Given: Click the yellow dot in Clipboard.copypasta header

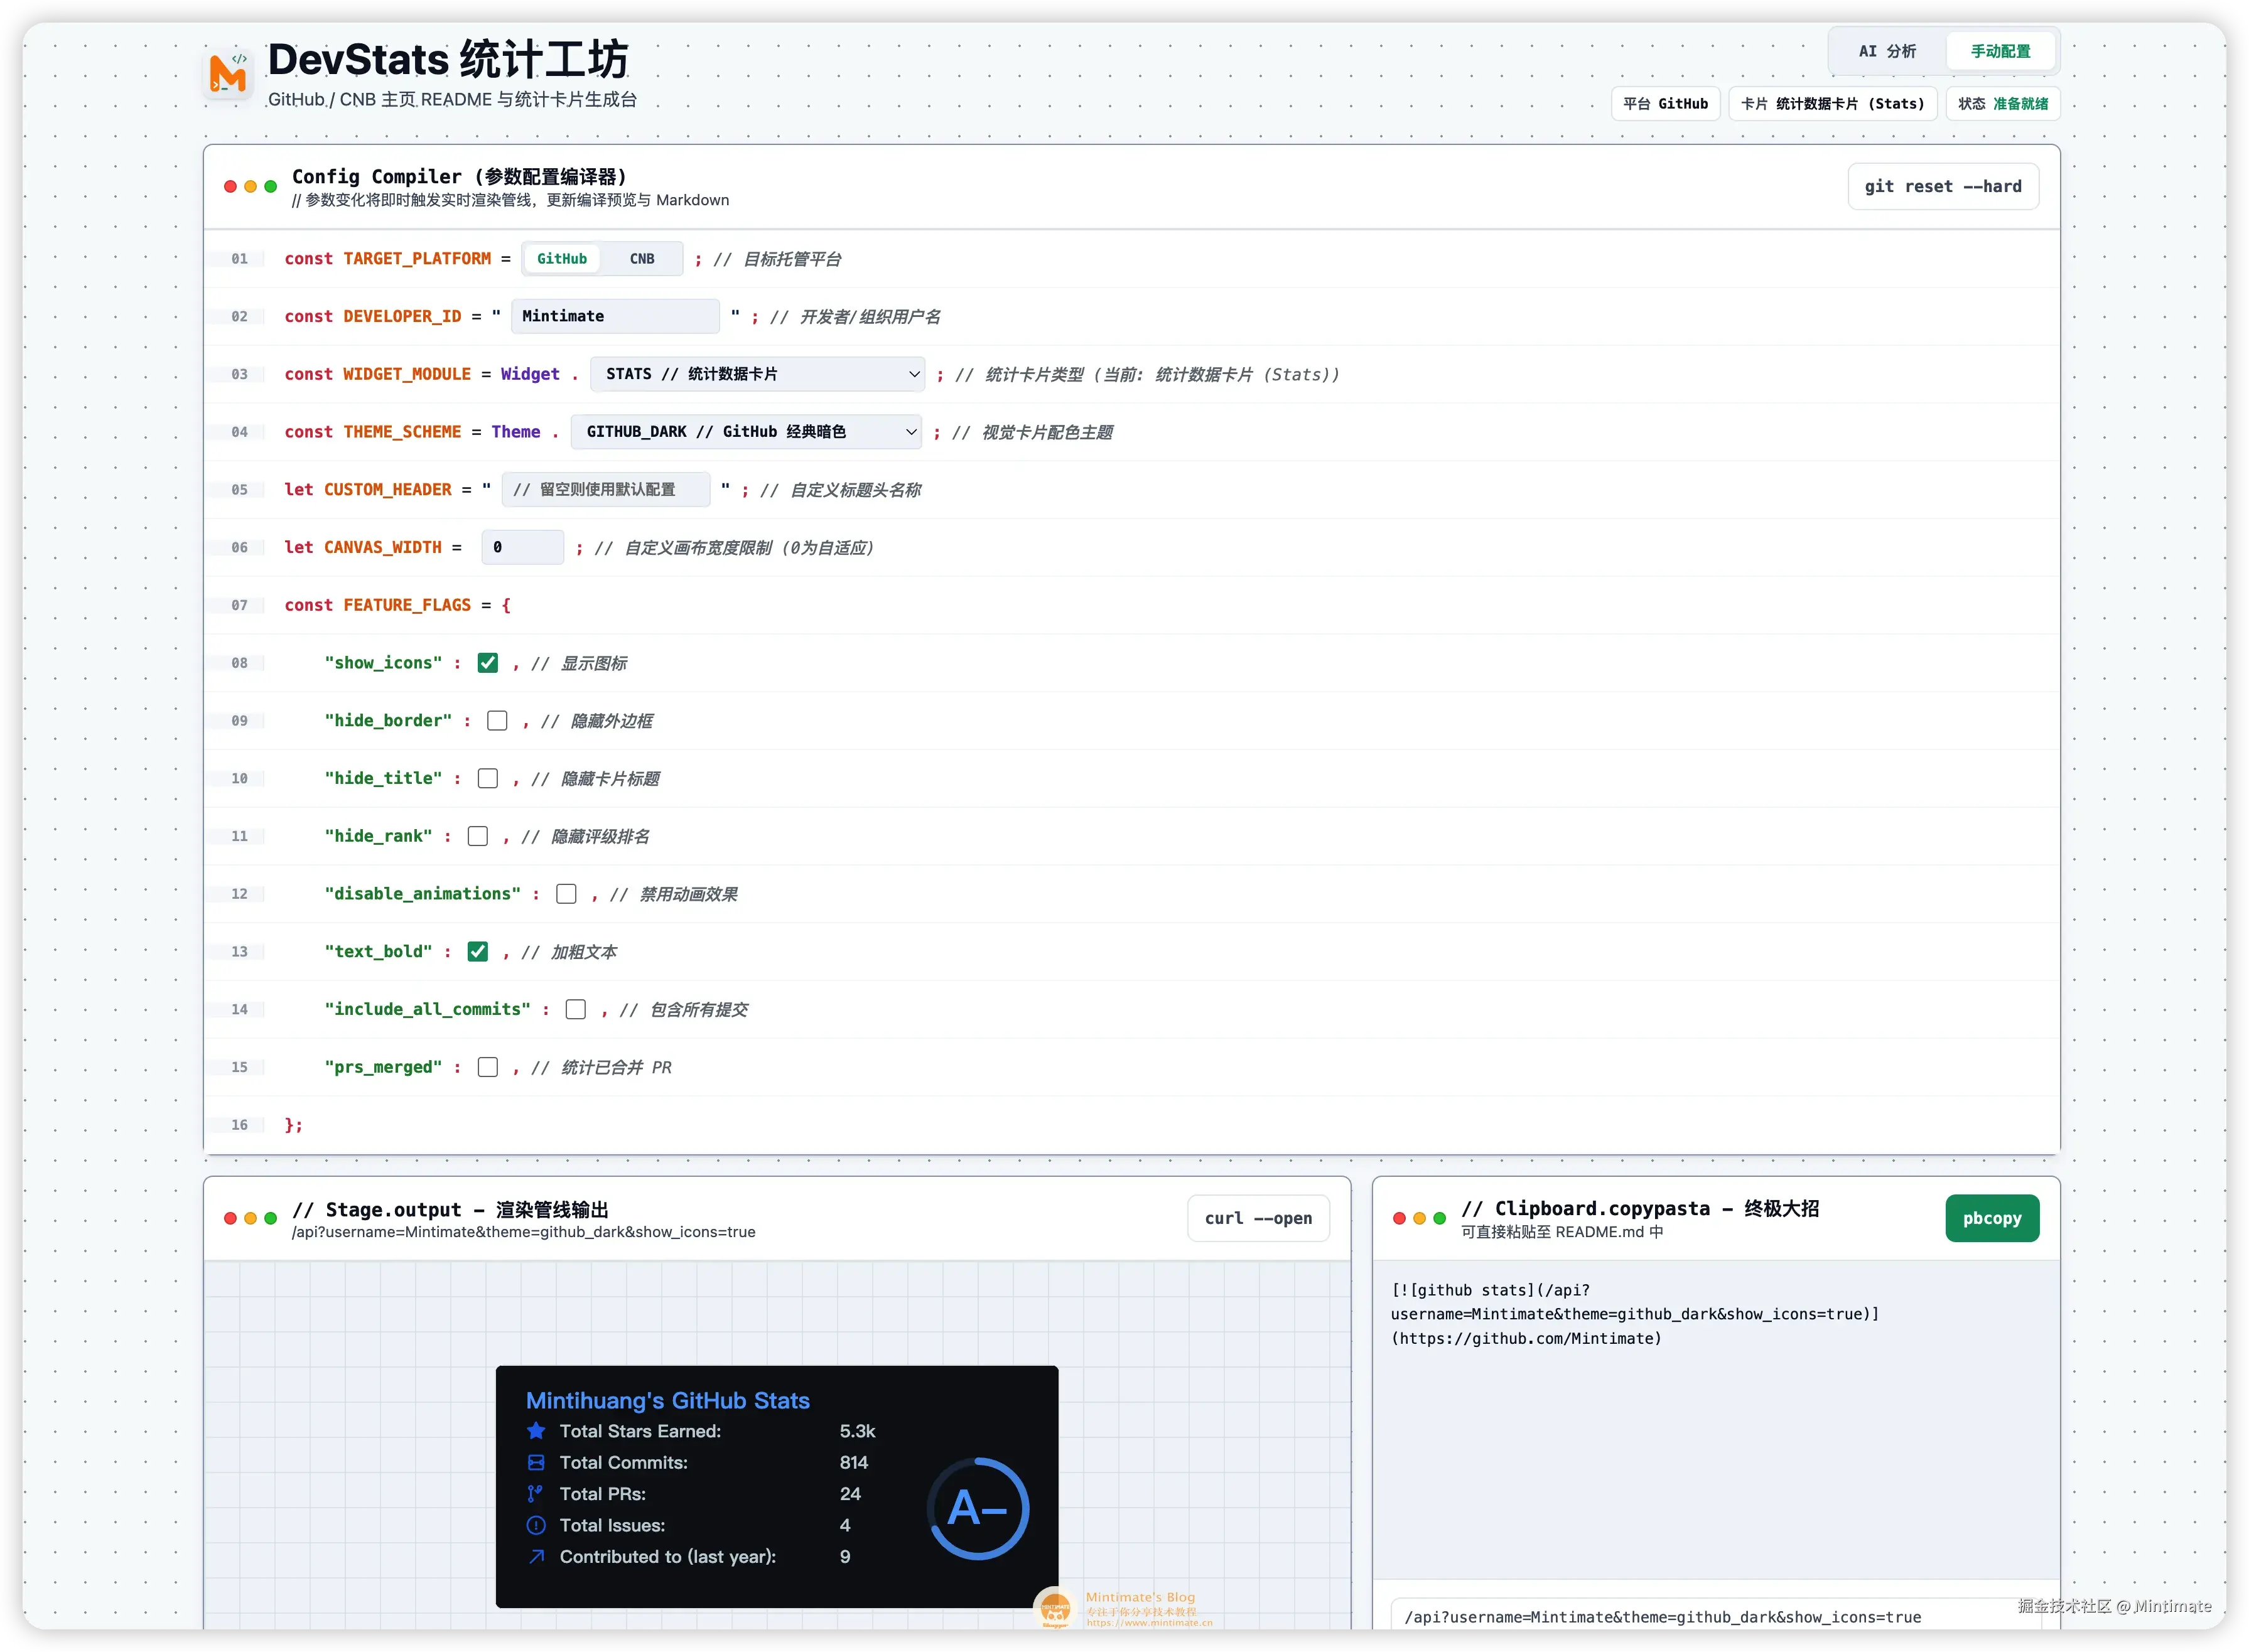Looking at the screenshot, I should click(1420, 1218).
